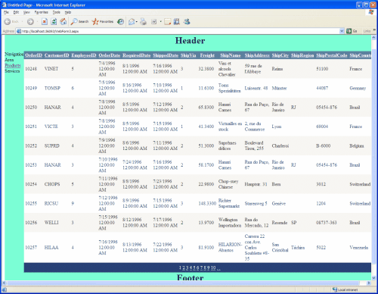Sort by the ShipName column header
The image size is (378, 294).
(231, 55)
